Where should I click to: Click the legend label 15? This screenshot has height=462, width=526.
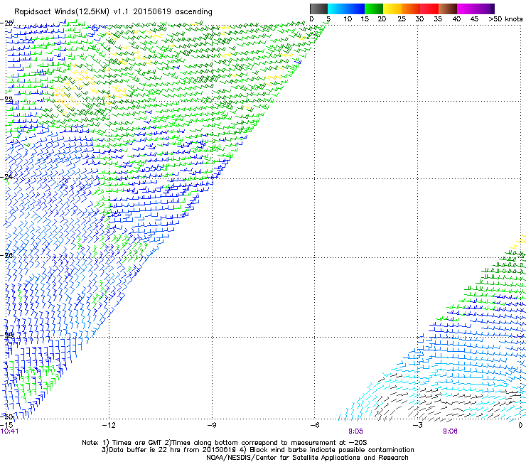[x=365, y=19]
